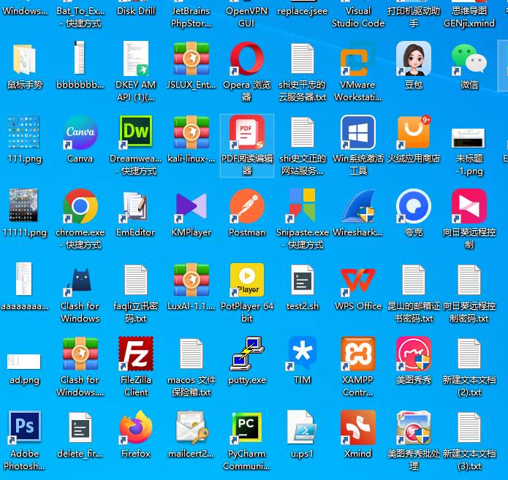This screenshot has height=480, width=508.
Task: Open FileZilla Client icon
Action: (x=136, y=354)
